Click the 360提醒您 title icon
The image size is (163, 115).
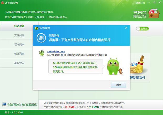(x=36, y=28)
